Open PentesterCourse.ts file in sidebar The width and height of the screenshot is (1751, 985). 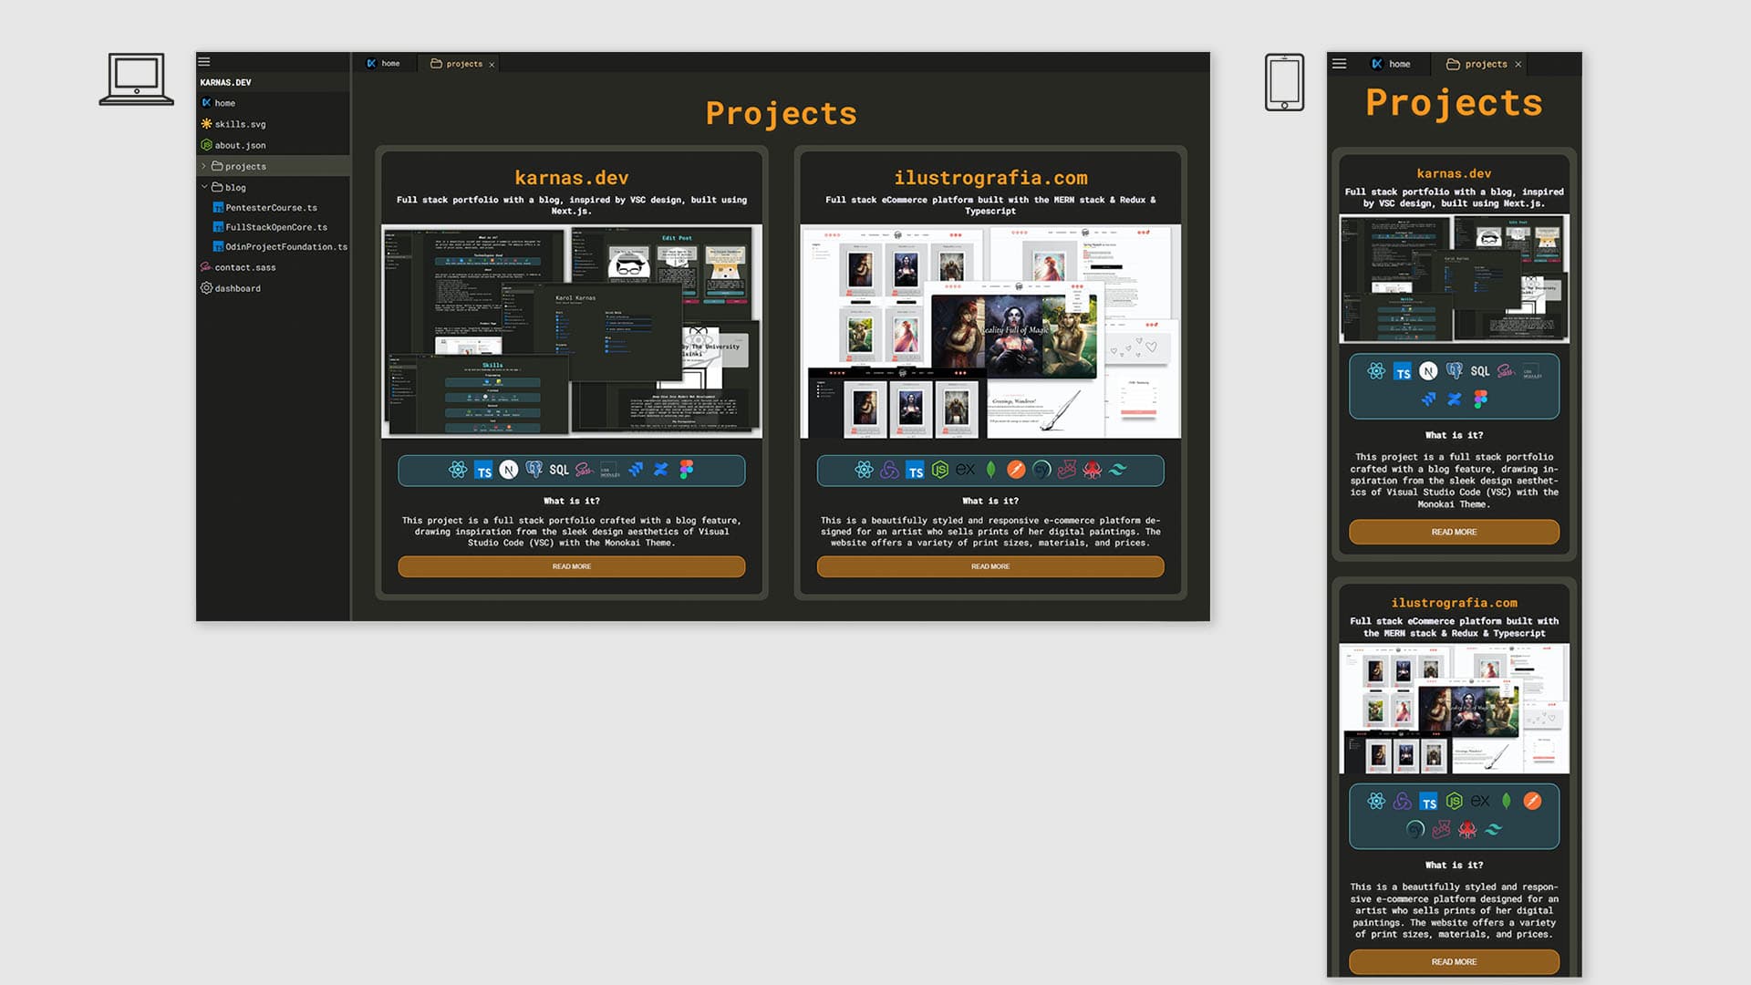(x=271, y=208)
